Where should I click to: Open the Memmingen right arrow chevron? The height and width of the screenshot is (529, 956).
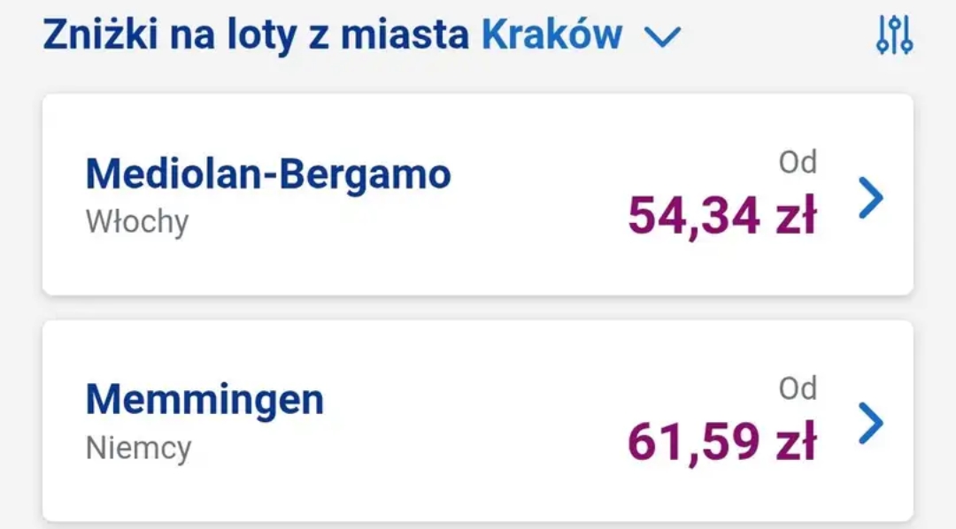871,424
